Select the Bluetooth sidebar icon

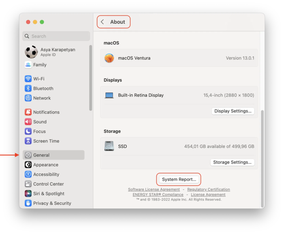pyautogui.click(x=28, y=89)
